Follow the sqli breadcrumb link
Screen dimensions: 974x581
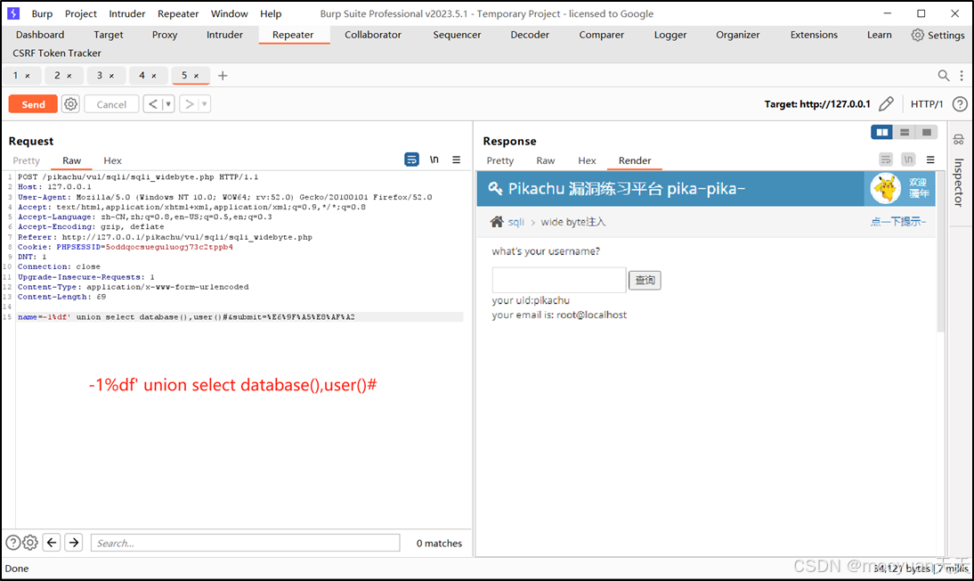pyautogui.click(x=515, y=222)
